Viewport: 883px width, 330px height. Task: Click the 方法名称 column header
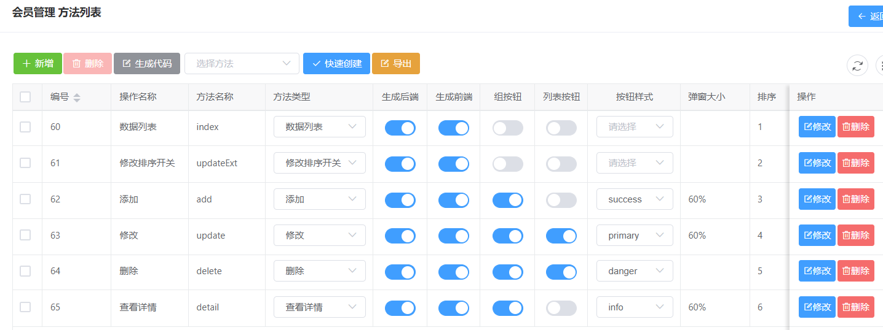(x=215, y=97)
